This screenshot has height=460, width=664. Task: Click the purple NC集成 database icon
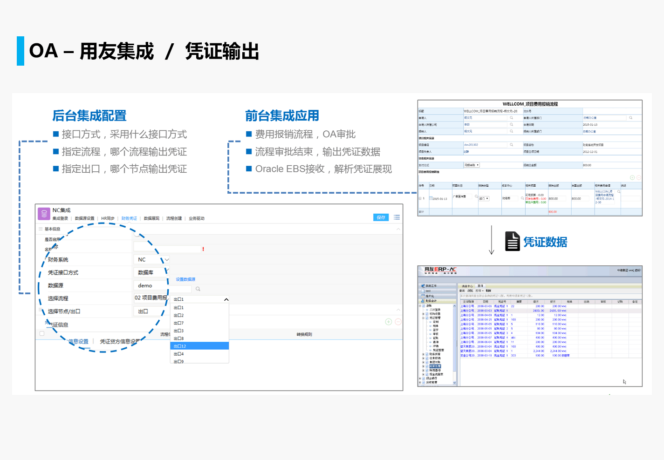[x=44, y=214]
